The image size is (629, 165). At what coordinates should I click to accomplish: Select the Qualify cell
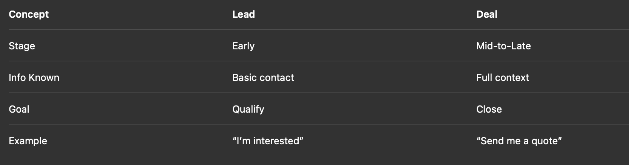coord(248,109)
